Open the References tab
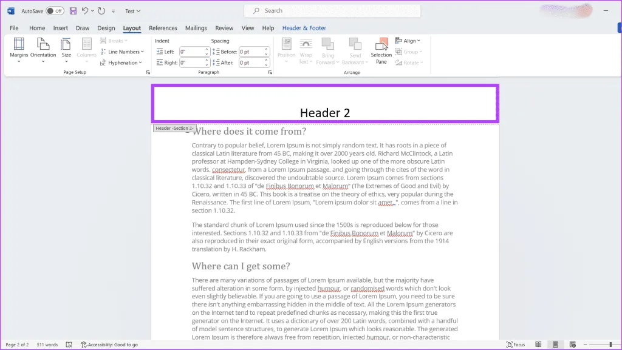The width and height of the screenshot is (622, 350). tap(163, 28)
